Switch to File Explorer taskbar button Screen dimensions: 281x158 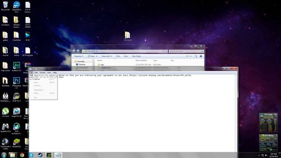click(13, 155)
